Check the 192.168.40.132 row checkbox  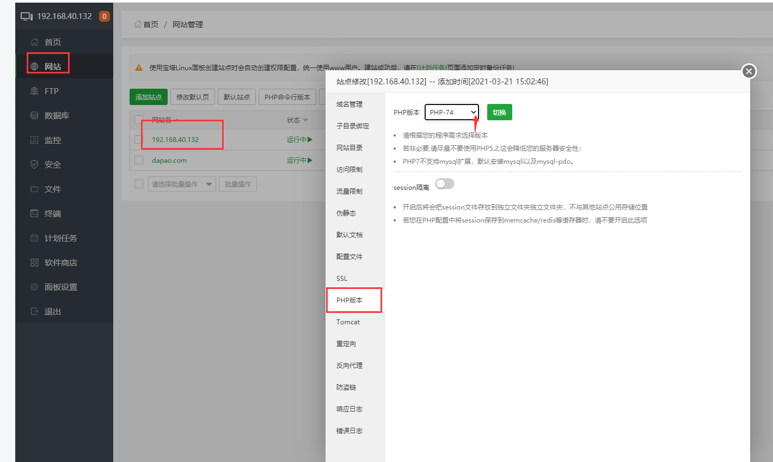click(x=139, y=139)
